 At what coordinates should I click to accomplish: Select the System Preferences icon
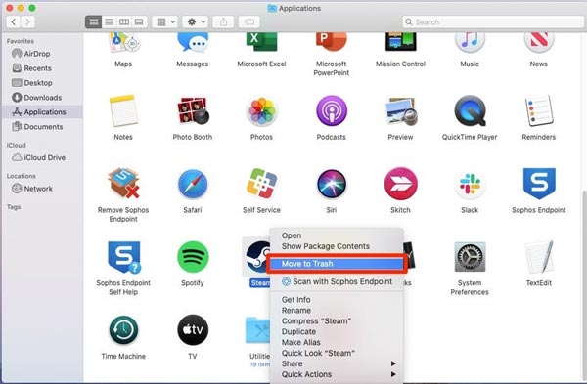[470, 257]
